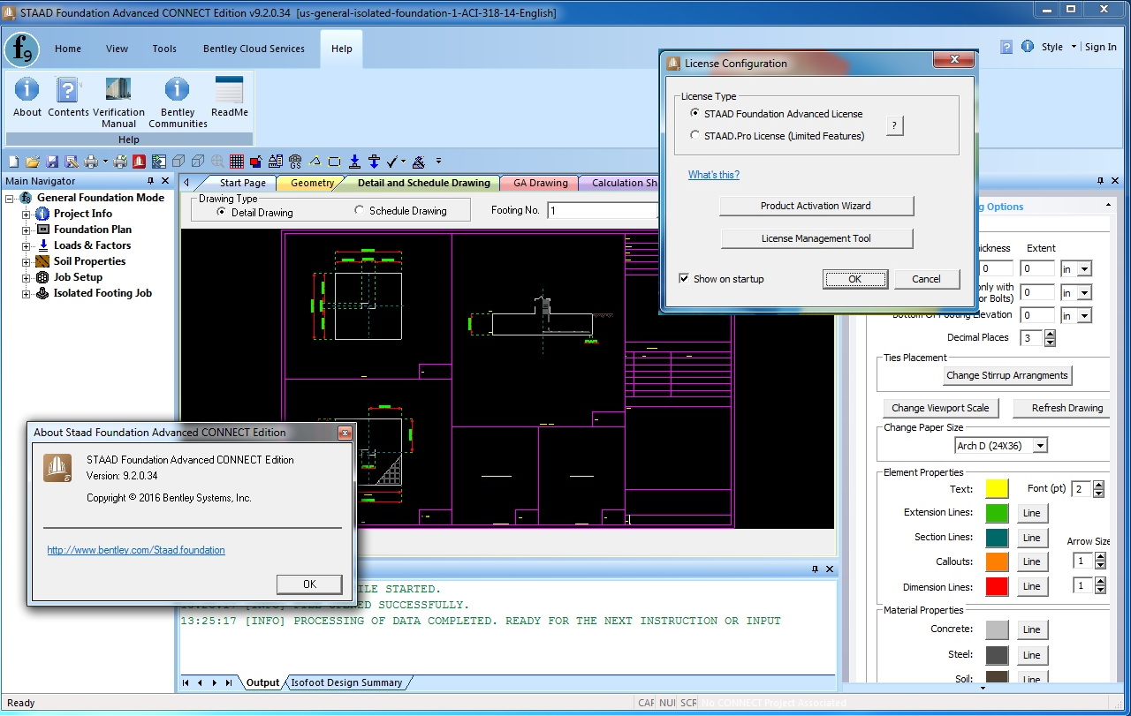The width and height of the screenshot is (1131, 716).
Task: Click the New file toolbar icon
Action: 13,162
